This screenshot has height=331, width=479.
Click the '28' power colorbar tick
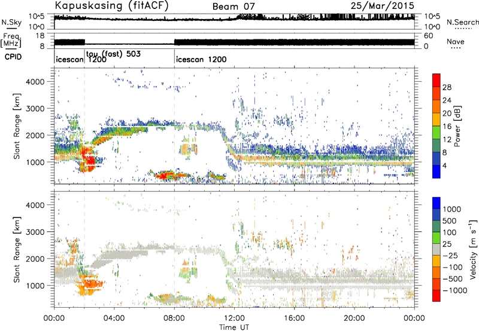447,87
